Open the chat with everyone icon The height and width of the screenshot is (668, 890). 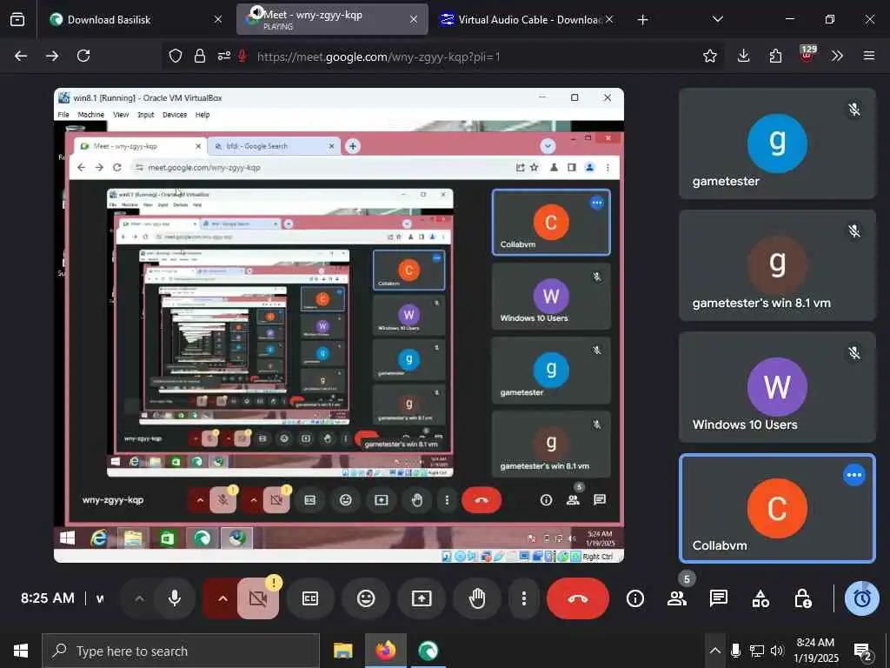[x=719, y=598]
